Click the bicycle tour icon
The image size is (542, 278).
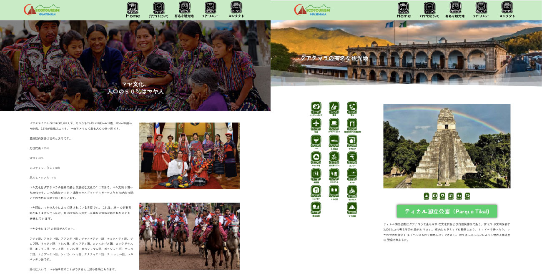[334, 157]
